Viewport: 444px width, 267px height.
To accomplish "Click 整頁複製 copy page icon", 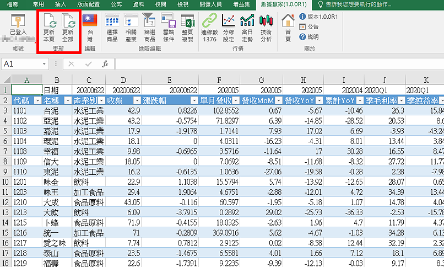I will pyautogui.click(x=187, y=28).
